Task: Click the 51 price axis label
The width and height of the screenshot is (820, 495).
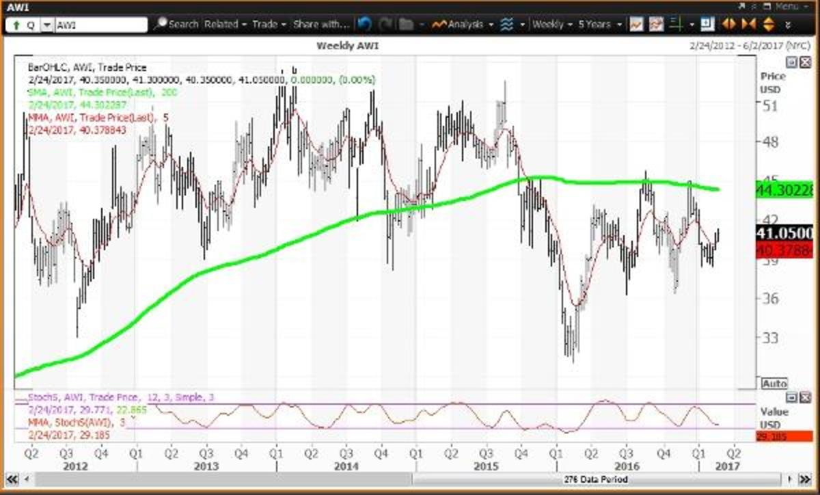Action: point(770,105)
